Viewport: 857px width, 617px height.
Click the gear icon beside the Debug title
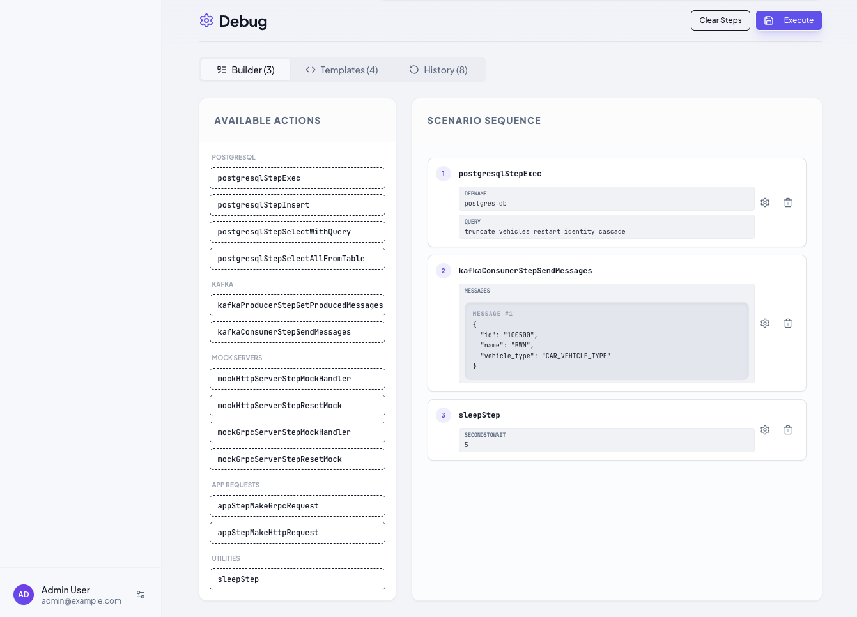(206, 20)
